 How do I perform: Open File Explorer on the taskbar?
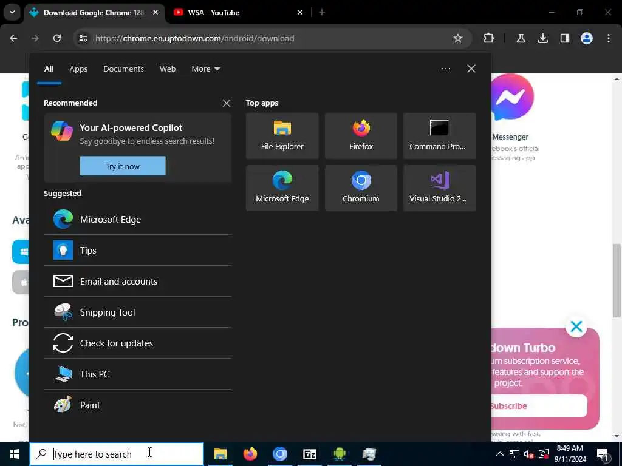pos(220,454)
